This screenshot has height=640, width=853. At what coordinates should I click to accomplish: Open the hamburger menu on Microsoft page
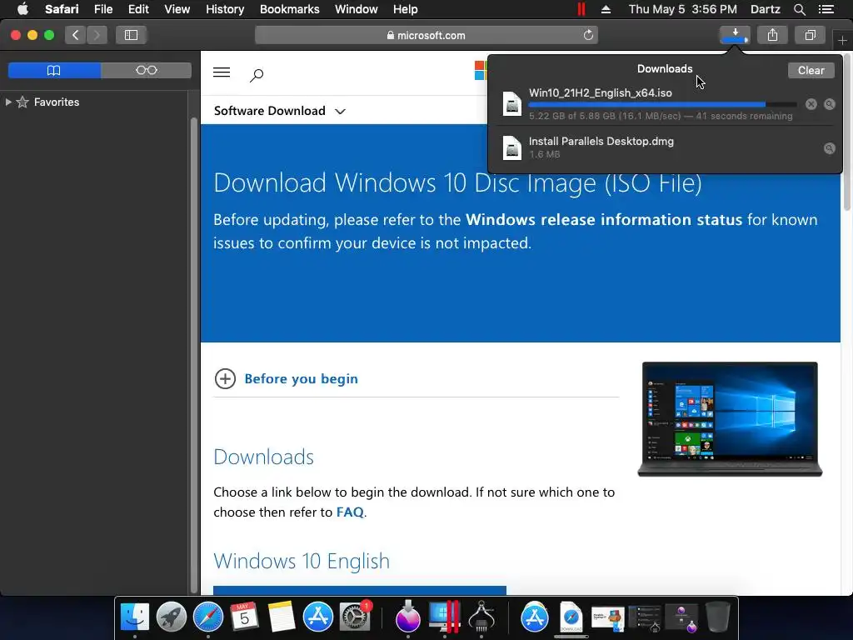tap(222, 72)
